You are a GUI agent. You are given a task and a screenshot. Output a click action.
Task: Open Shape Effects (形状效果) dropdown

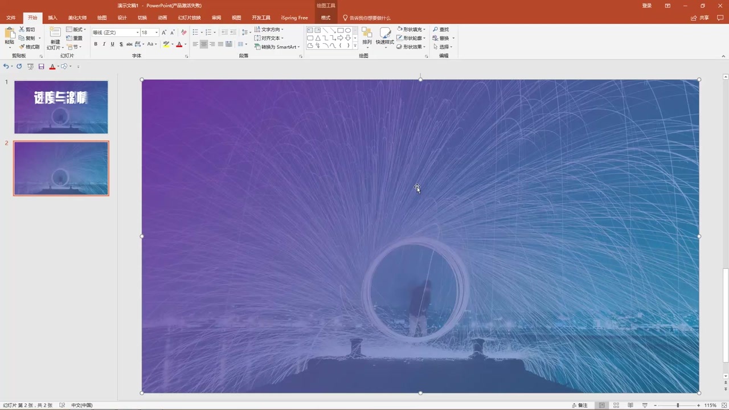[412, 47]
